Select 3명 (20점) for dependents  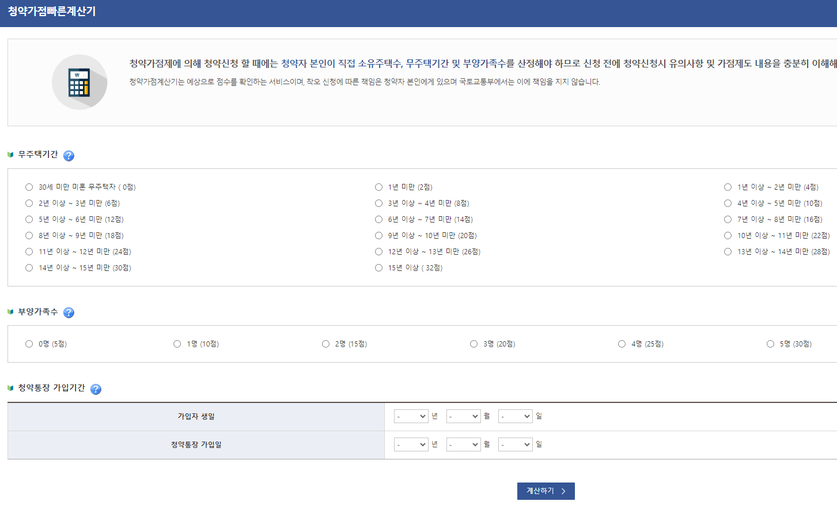click(x=474, y=344)
